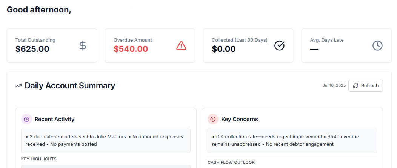Viewport: 397px width, 168px height.
Task: Click the Cash Flow Outlook section label
Action: (x=231, y=162)
